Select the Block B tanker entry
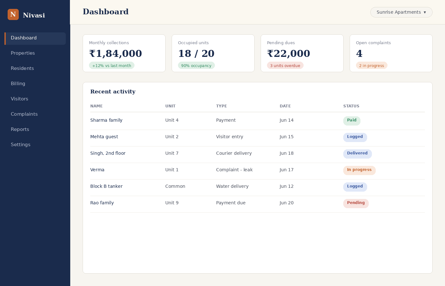 click(106, 186)
